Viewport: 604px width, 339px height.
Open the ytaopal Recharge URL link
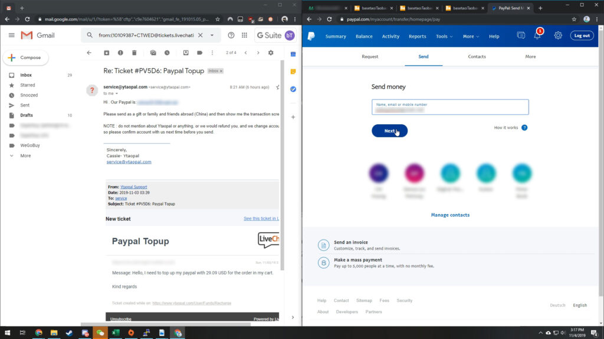pyautogui.click(x=192, y=303)
